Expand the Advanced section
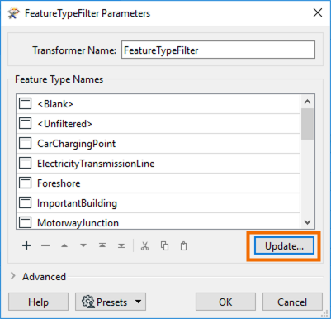This screenshot has width=331, height=319. 13,276
